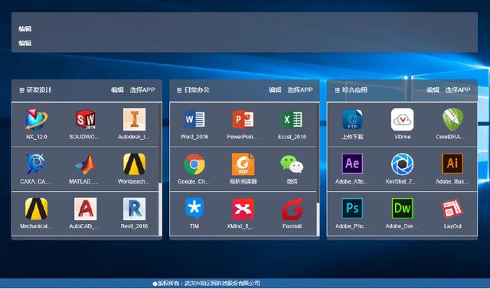Image resolution: width=490 pixels, height=289 pixels.
Task: Launch Word_2016 icon
Action: click(194, 119)
